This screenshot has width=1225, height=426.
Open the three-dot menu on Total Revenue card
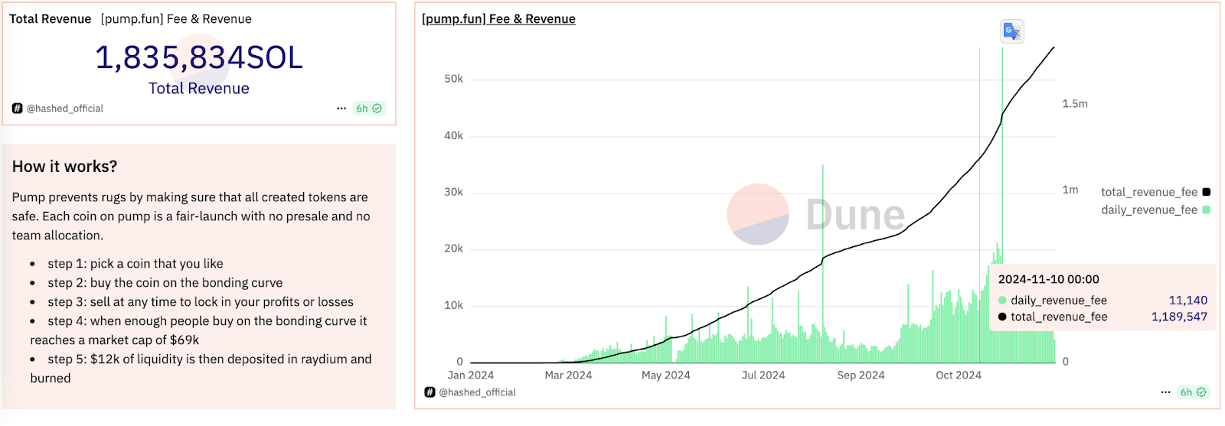(x=341, y=109)
